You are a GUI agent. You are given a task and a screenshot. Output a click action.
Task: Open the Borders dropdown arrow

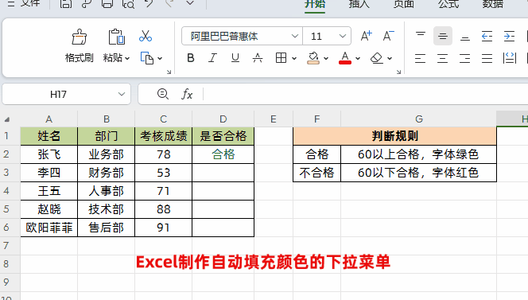click(x=294, y=59)
